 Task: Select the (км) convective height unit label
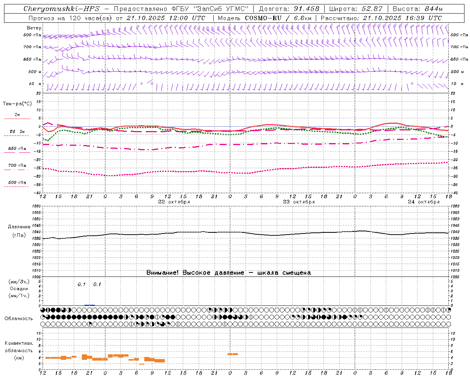click(x=19, y=358)
